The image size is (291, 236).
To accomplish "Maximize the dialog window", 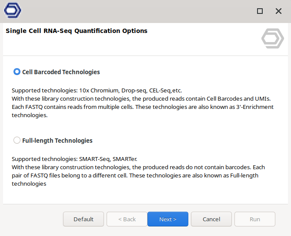I will (x=260, y=11).
